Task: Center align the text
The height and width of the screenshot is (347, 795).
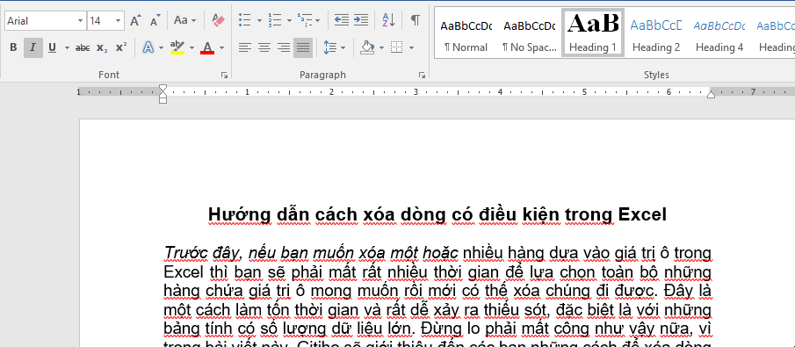Action: pos(264,47)
